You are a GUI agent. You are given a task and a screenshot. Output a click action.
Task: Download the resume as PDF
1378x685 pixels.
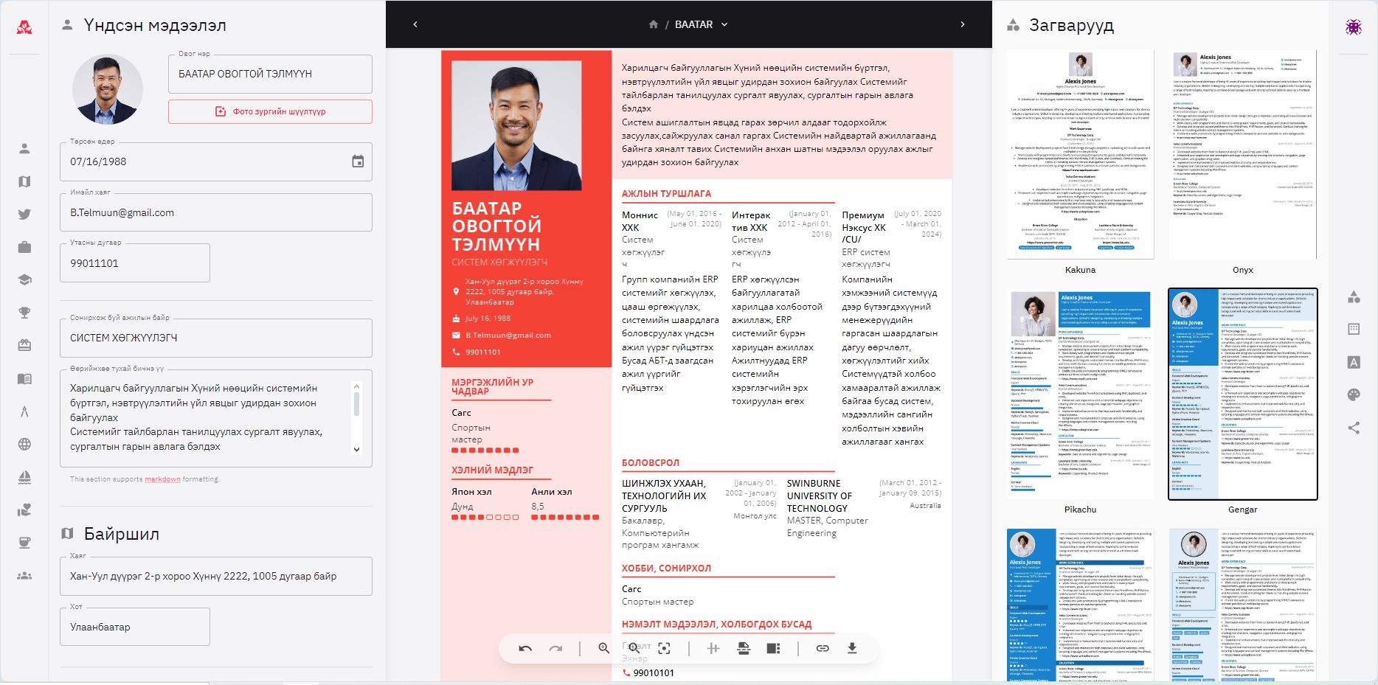(x=852, y=648)
